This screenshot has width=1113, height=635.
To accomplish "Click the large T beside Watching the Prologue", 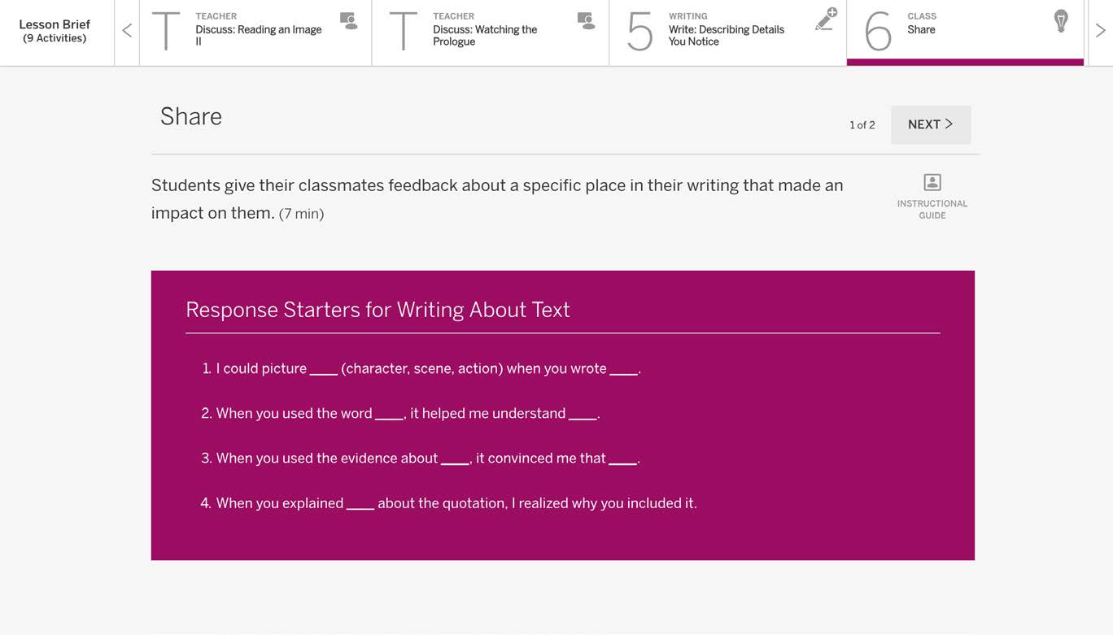I will click(x=404, y=32).
